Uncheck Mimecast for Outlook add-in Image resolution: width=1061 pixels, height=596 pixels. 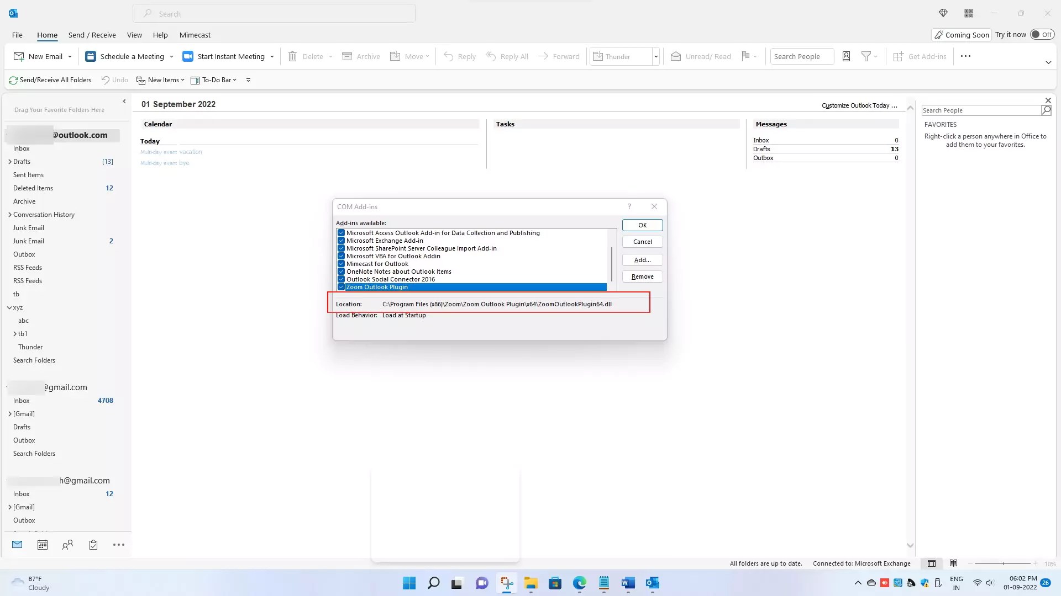click(341, 264)
